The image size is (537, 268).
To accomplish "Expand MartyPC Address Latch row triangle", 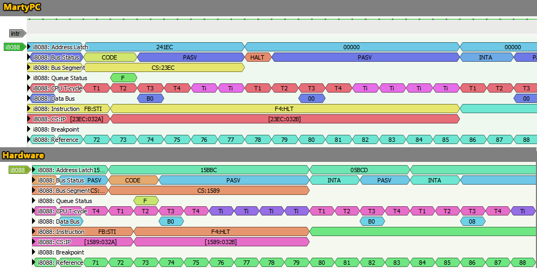I will pos(29,47).
